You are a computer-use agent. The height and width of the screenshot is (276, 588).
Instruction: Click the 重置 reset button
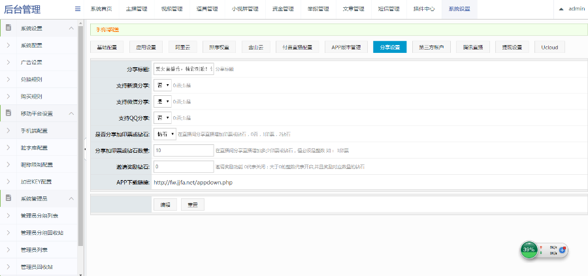coord(193,204)
